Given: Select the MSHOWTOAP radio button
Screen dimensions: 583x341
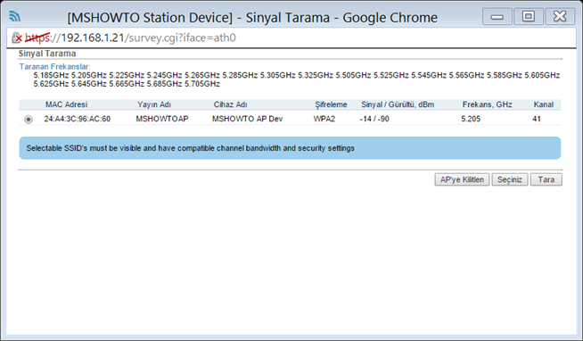Looking at the screenshot, I should pyautogui.click(x=29, y=120).
